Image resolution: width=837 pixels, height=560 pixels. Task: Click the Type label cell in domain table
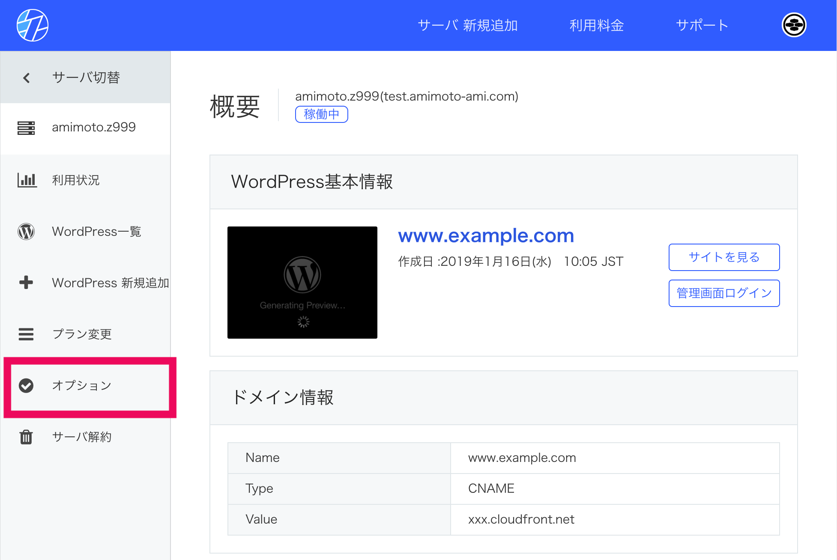pyautogui.click(x=339, y=489)
